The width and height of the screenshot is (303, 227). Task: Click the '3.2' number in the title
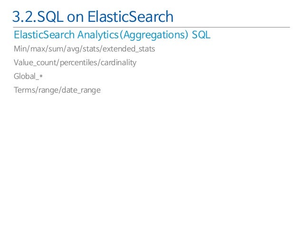[x=22, y=17]
